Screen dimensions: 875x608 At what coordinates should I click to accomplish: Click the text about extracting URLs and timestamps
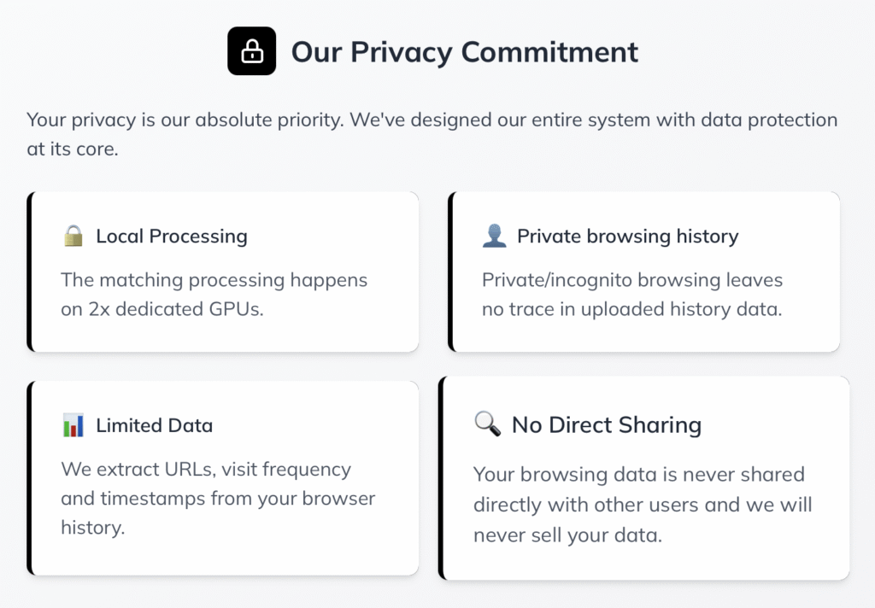pyautogui.click(x=218, y=499)
